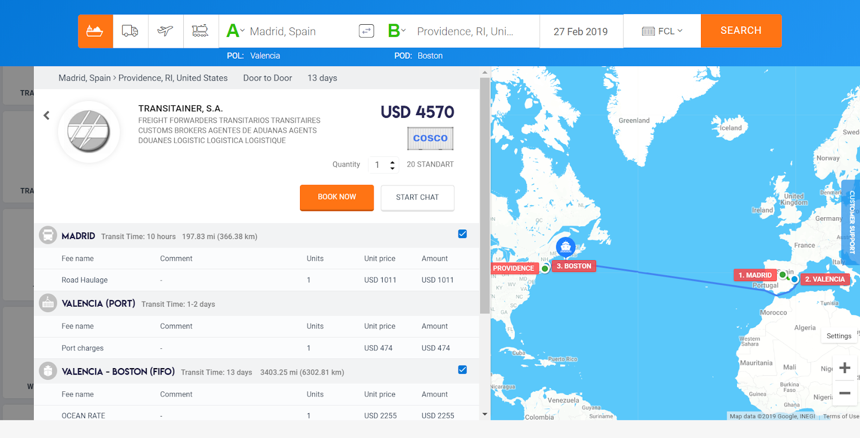
Task: Click the orange SEARCH button
Action: [x=741, y=31]
